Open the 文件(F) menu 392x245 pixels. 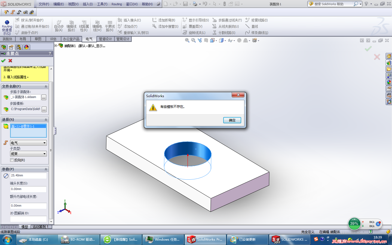pyautogui.click(x=44, y=4)
